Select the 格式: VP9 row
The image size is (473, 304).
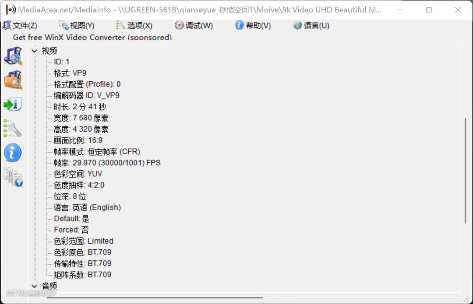(x=70, y=73)
